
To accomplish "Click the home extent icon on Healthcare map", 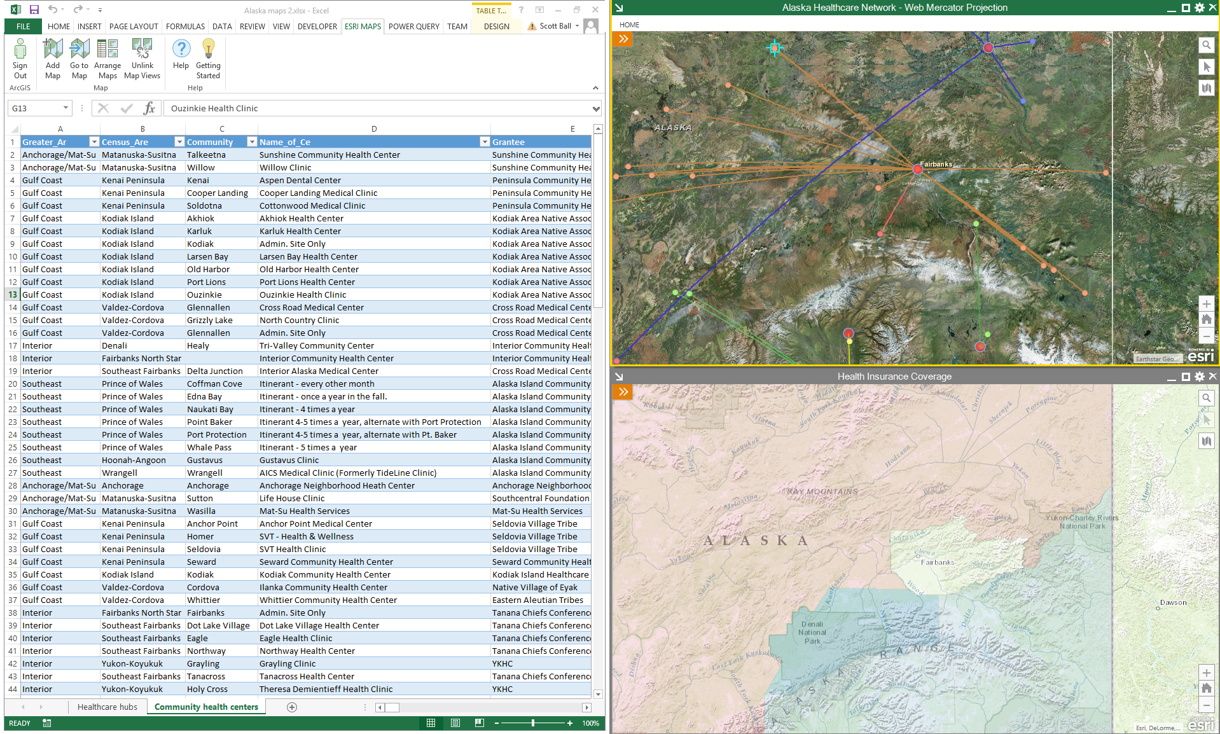I will coord(1206,319).
